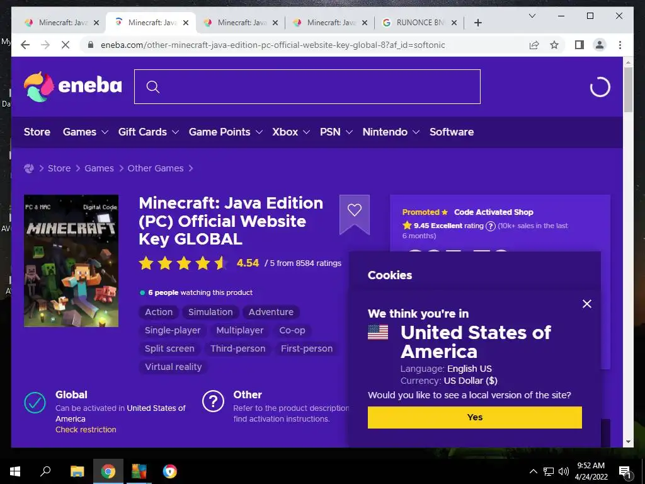Select the Action tag
Image resolution: width=645 pixels, height=484 pixels.
click(x=159, y=313)
